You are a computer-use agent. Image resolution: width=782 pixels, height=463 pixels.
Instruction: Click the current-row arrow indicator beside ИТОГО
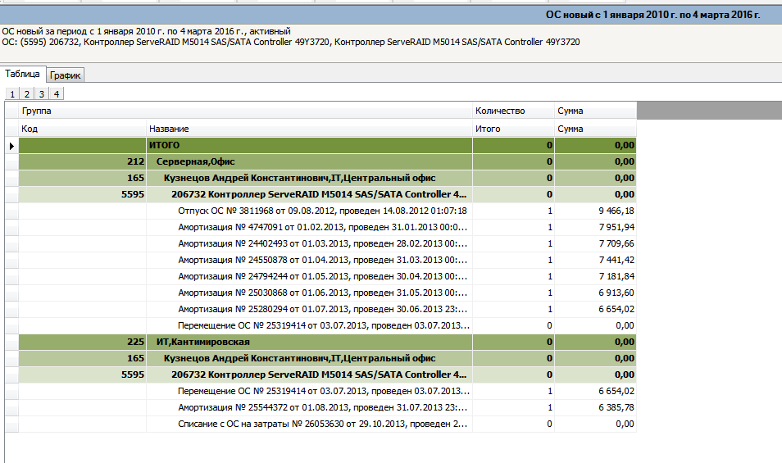tap(11, 146)
